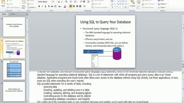Apply numbering list icon
Image resolution: width=184 pixels, height=103 pixels.
(x=75, y=2)
